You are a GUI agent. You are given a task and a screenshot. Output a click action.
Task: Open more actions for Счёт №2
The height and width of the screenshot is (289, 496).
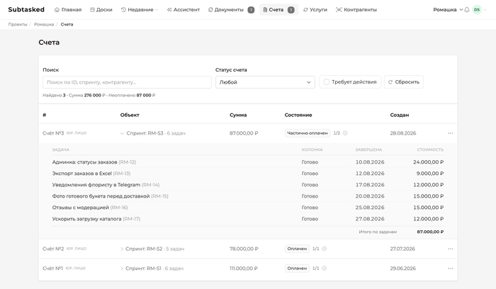coord(451,249)
